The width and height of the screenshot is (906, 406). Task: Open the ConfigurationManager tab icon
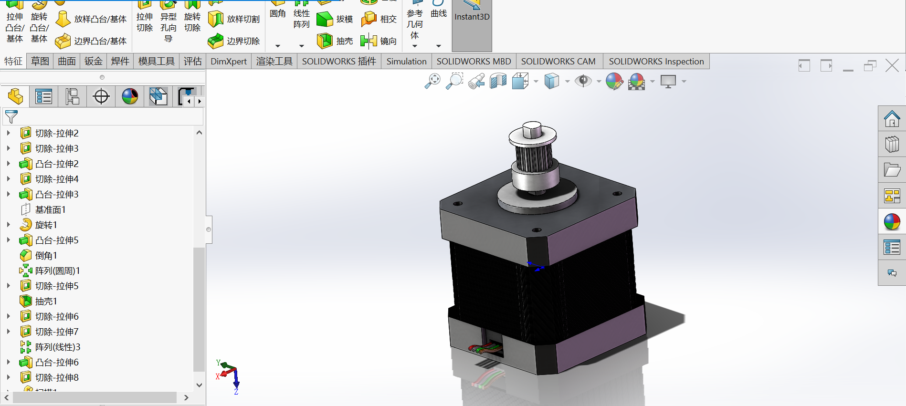coord(73,96)
